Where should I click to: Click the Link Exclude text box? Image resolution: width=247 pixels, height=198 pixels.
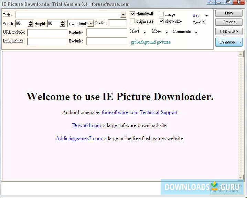pos(107,41)
